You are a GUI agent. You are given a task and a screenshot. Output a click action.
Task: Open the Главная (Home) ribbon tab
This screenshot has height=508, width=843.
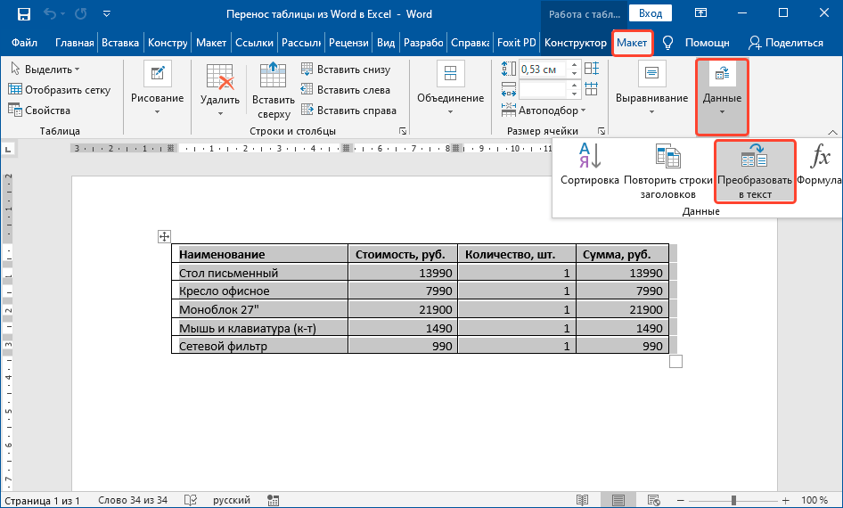(74, 43)
